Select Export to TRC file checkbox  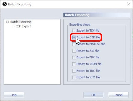tap(74, 71)
